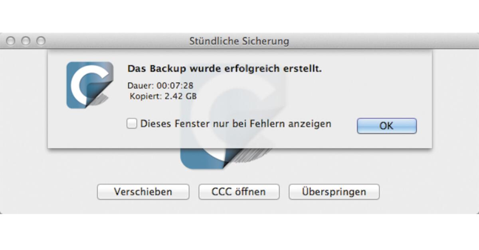
Task: Confirm the backup with OK
Action: click(386, 125)
